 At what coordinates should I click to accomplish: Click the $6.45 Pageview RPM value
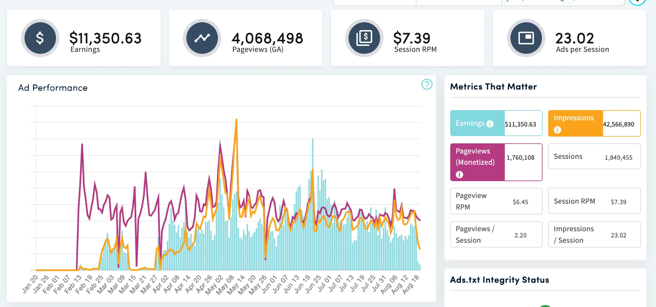520,202
